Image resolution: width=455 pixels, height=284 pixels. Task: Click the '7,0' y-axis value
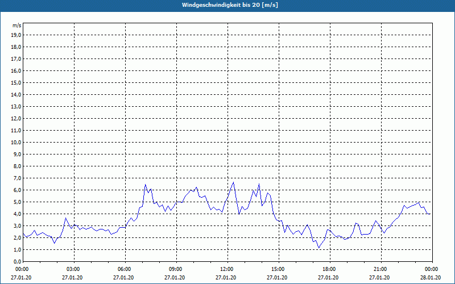click(17, 178)
